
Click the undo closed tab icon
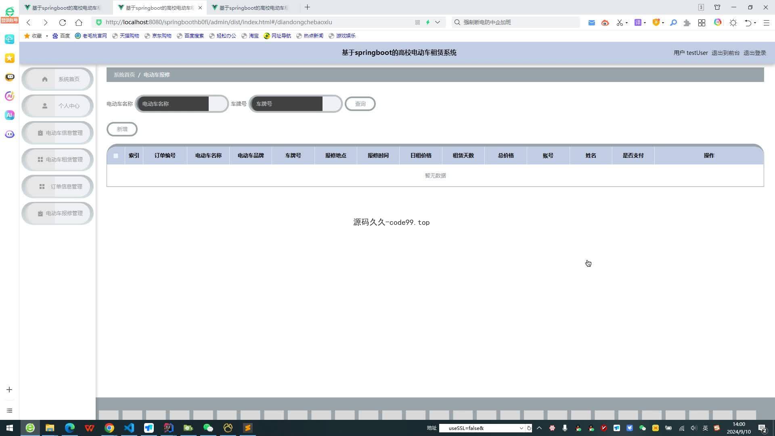tap(748, 23)
